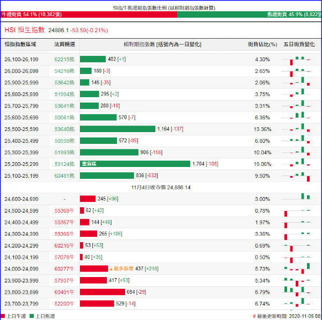Screen dimensions: 322x320
Task: Open warrant link 54216熊
Action: pos(64,71)
